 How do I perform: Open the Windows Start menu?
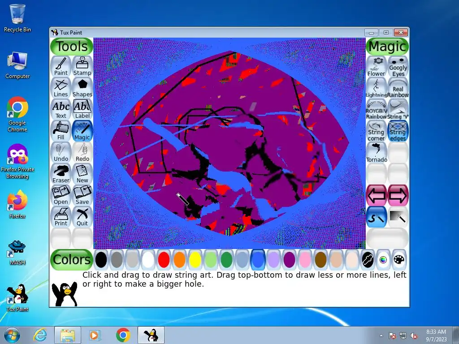12,335
